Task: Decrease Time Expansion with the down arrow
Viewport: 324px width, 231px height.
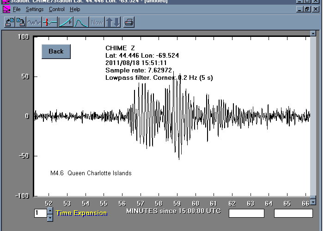Action: coord(50,217)
